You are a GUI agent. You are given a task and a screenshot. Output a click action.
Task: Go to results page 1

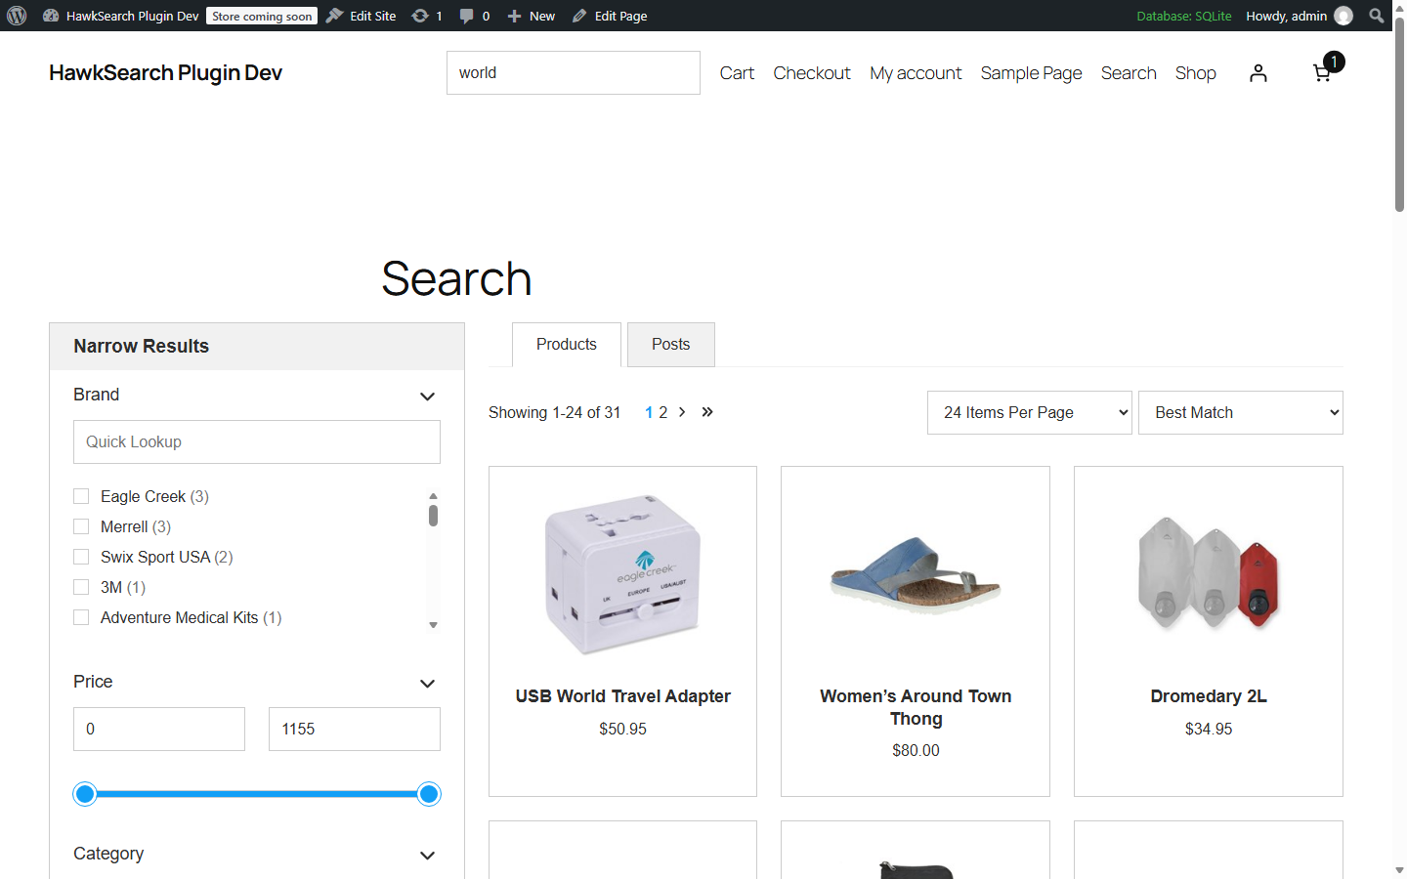[649, 412]
